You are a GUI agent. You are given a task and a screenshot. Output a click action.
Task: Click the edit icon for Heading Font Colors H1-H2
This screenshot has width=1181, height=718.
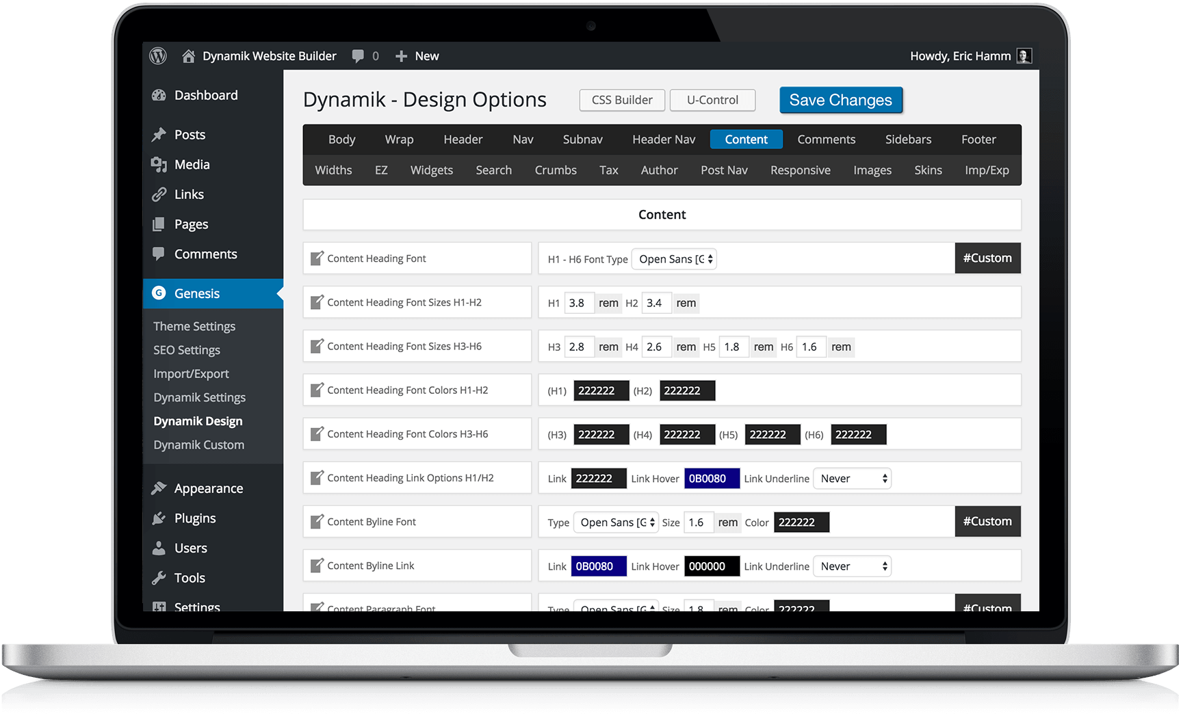point(317,390)
